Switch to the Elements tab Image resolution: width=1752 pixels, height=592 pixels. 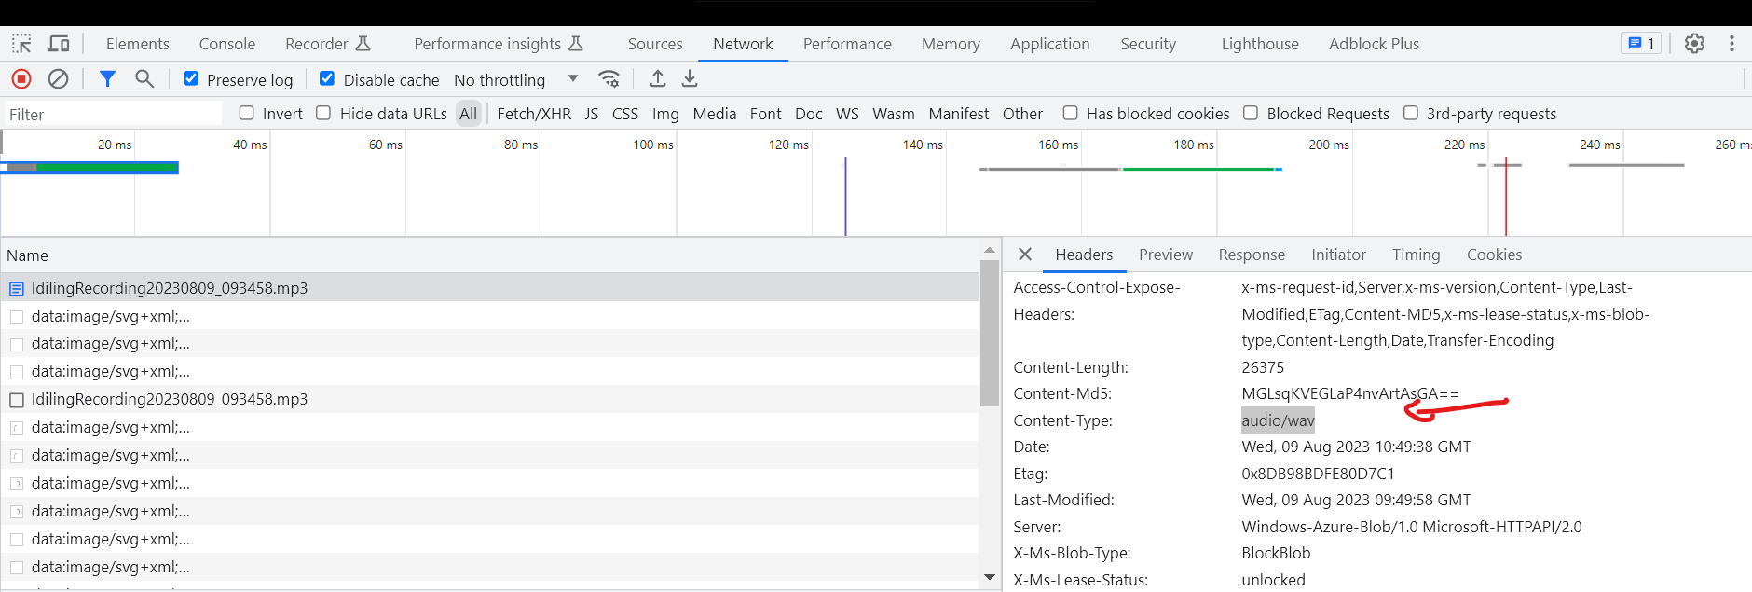(x=138, y=44)
